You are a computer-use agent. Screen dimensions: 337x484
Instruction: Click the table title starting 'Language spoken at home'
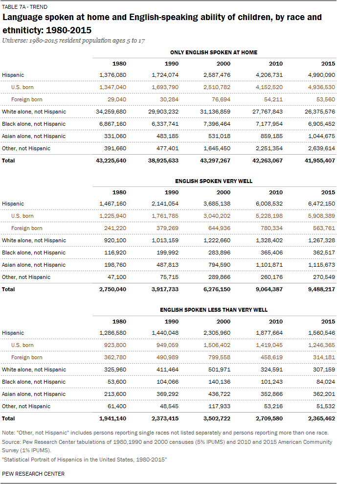coord(162,23)
